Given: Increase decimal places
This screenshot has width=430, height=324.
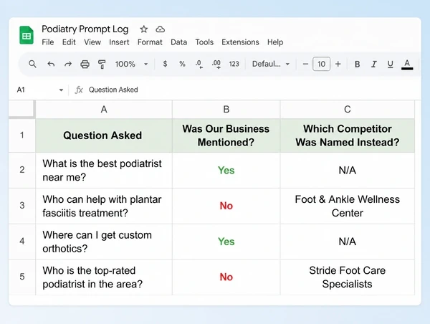Looking at the screenshot, I should [x=216, y=65].
